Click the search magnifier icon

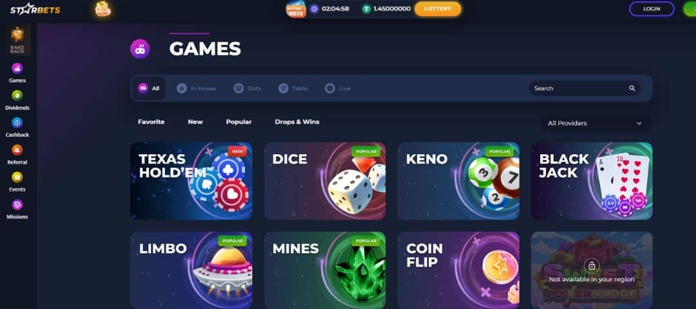tap(632, 89)
